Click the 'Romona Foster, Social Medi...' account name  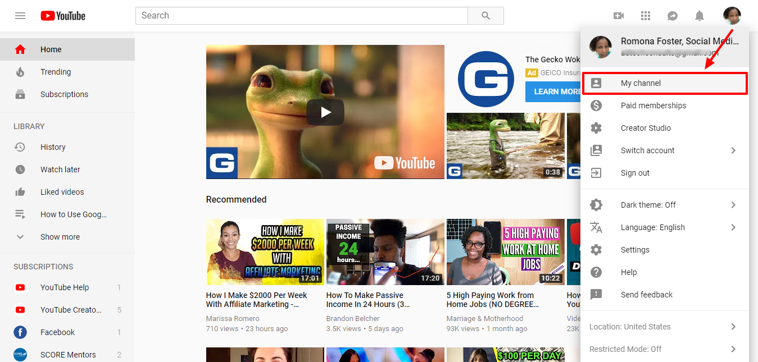(x=680, y=41)
